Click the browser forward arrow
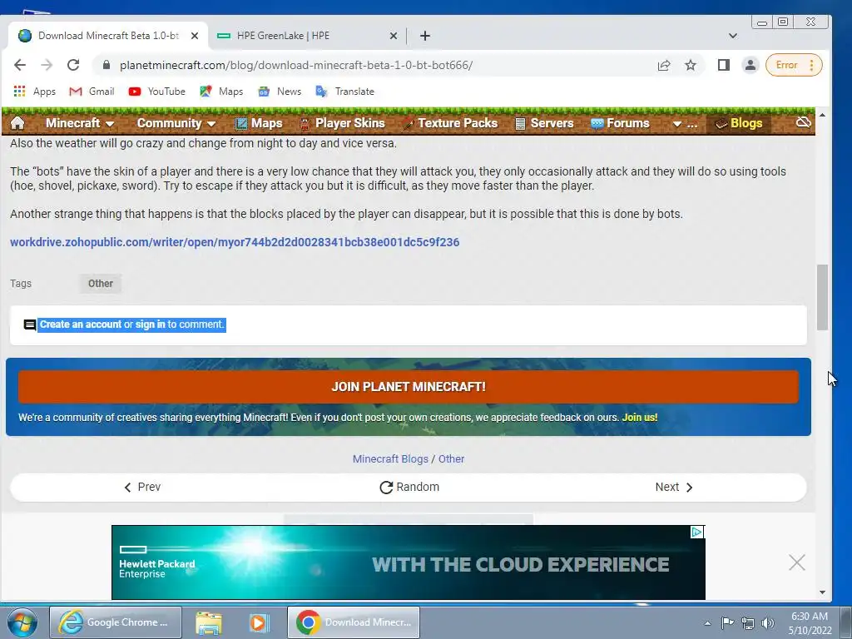 (47, 65)
